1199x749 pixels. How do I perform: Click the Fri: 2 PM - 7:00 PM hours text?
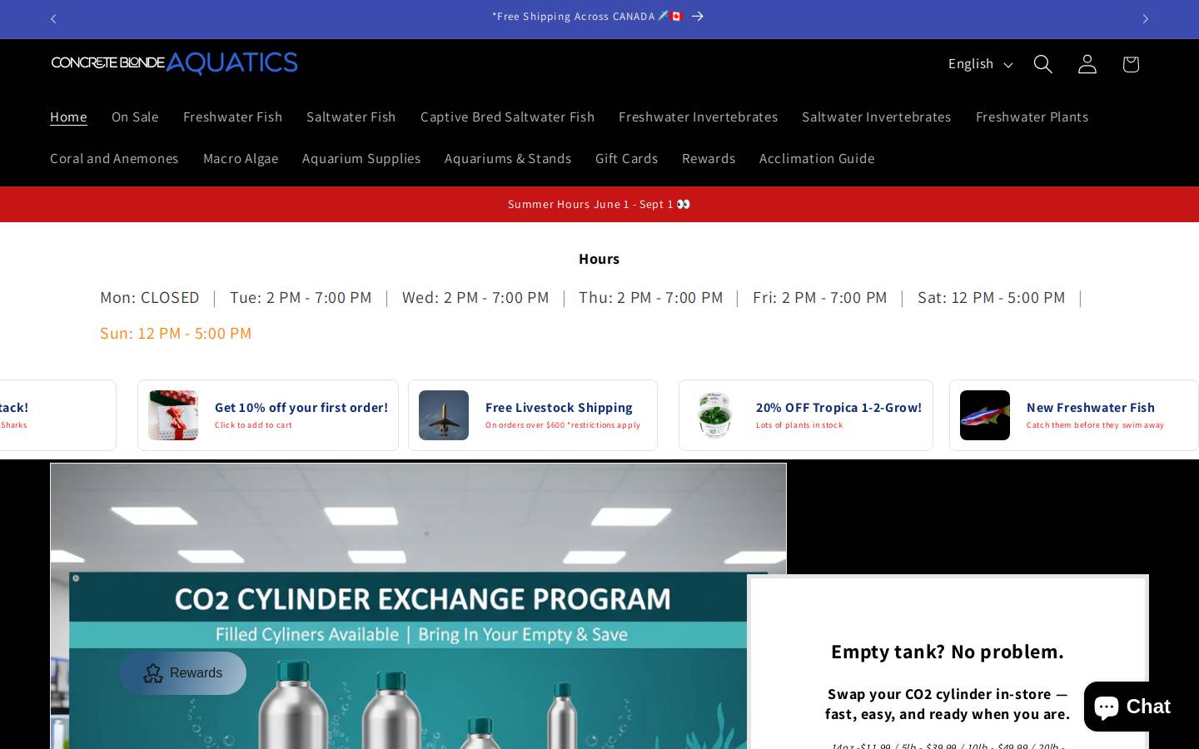(x=820, y=297)
